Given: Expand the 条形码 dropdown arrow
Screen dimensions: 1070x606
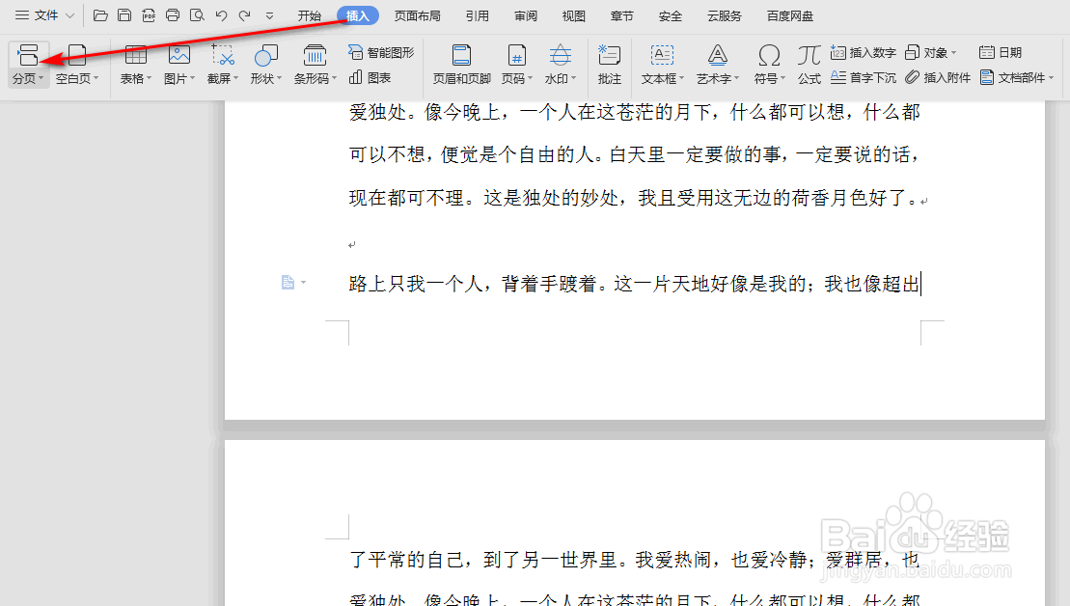Looking at the screenshot, I should point(335,78).
